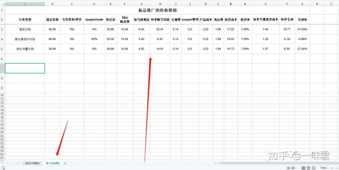The height and width of the screenshot is (170, 339).
Task: Switch to page break preview icon
Action: tap(314, 168)
